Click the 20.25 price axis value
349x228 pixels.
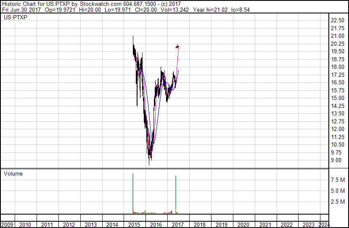tap(338, 44)
